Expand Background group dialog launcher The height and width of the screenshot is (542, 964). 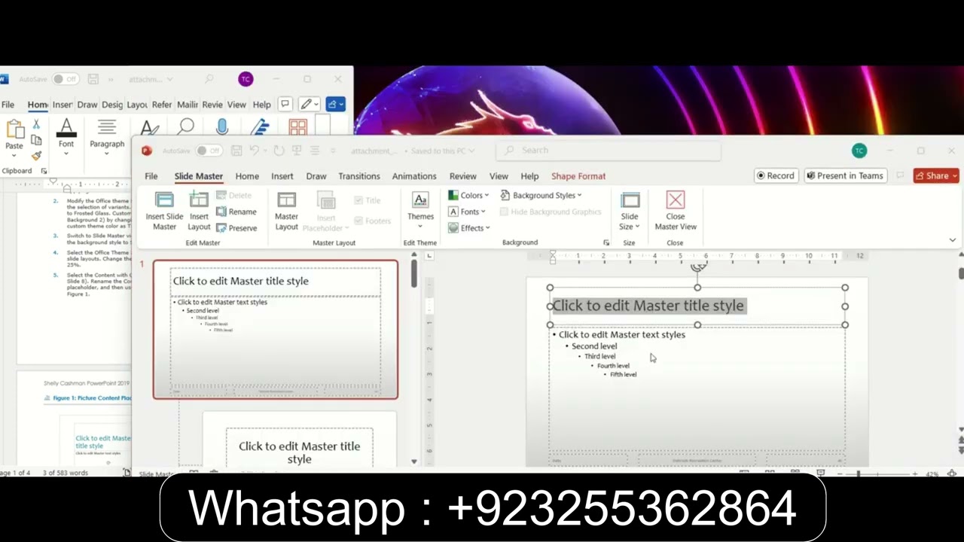(x=606, y=243)
